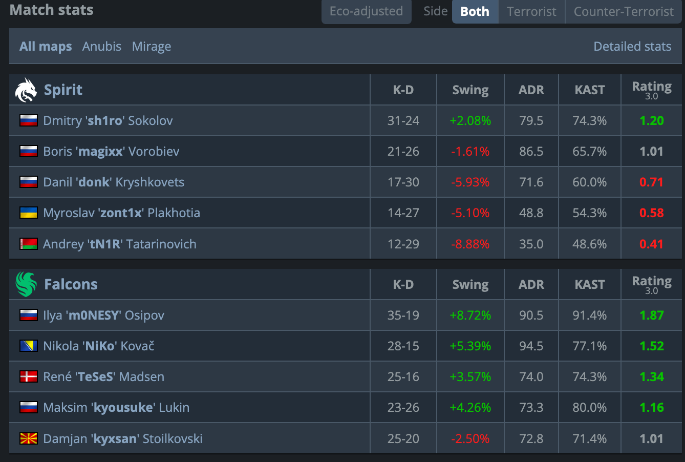The image size is (685, 462).
Task: Click the Spirit team logo icon
Action: (x=26, y=90)
